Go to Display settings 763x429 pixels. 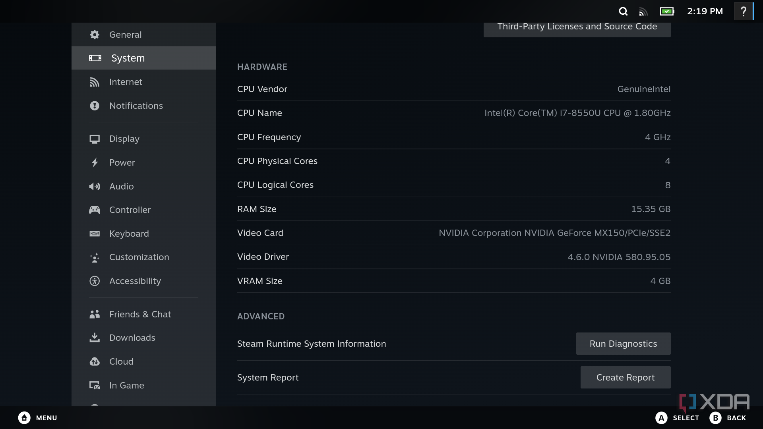pos(143,139)
